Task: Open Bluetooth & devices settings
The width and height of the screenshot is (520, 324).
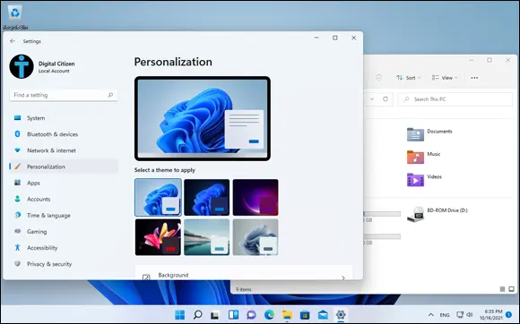Action: (x=64, y=134)
